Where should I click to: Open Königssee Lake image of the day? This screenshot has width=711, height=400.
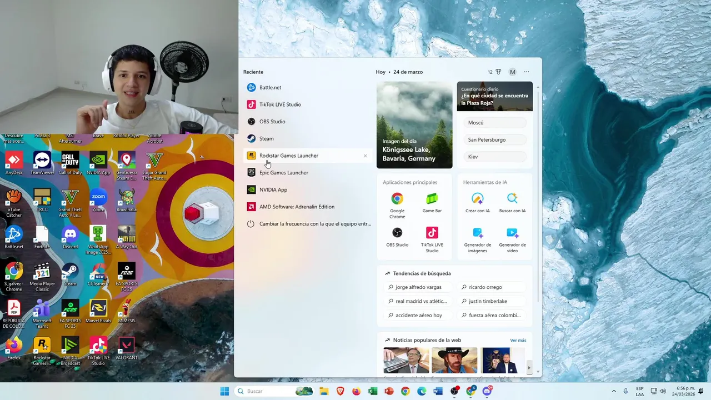[414, 125]
